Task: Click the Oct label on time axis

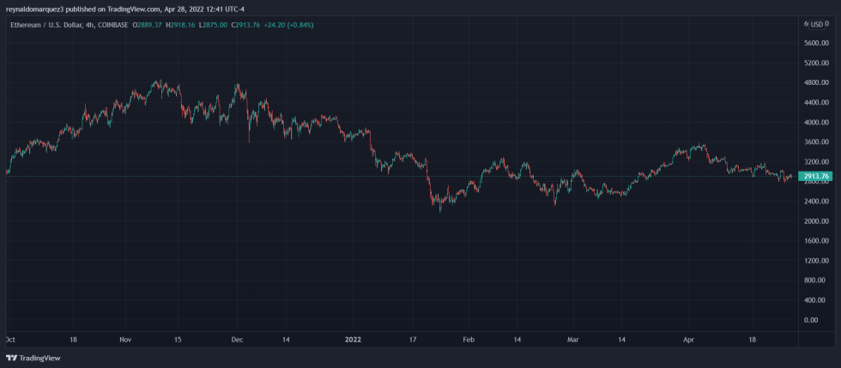Action: (10, 340)
